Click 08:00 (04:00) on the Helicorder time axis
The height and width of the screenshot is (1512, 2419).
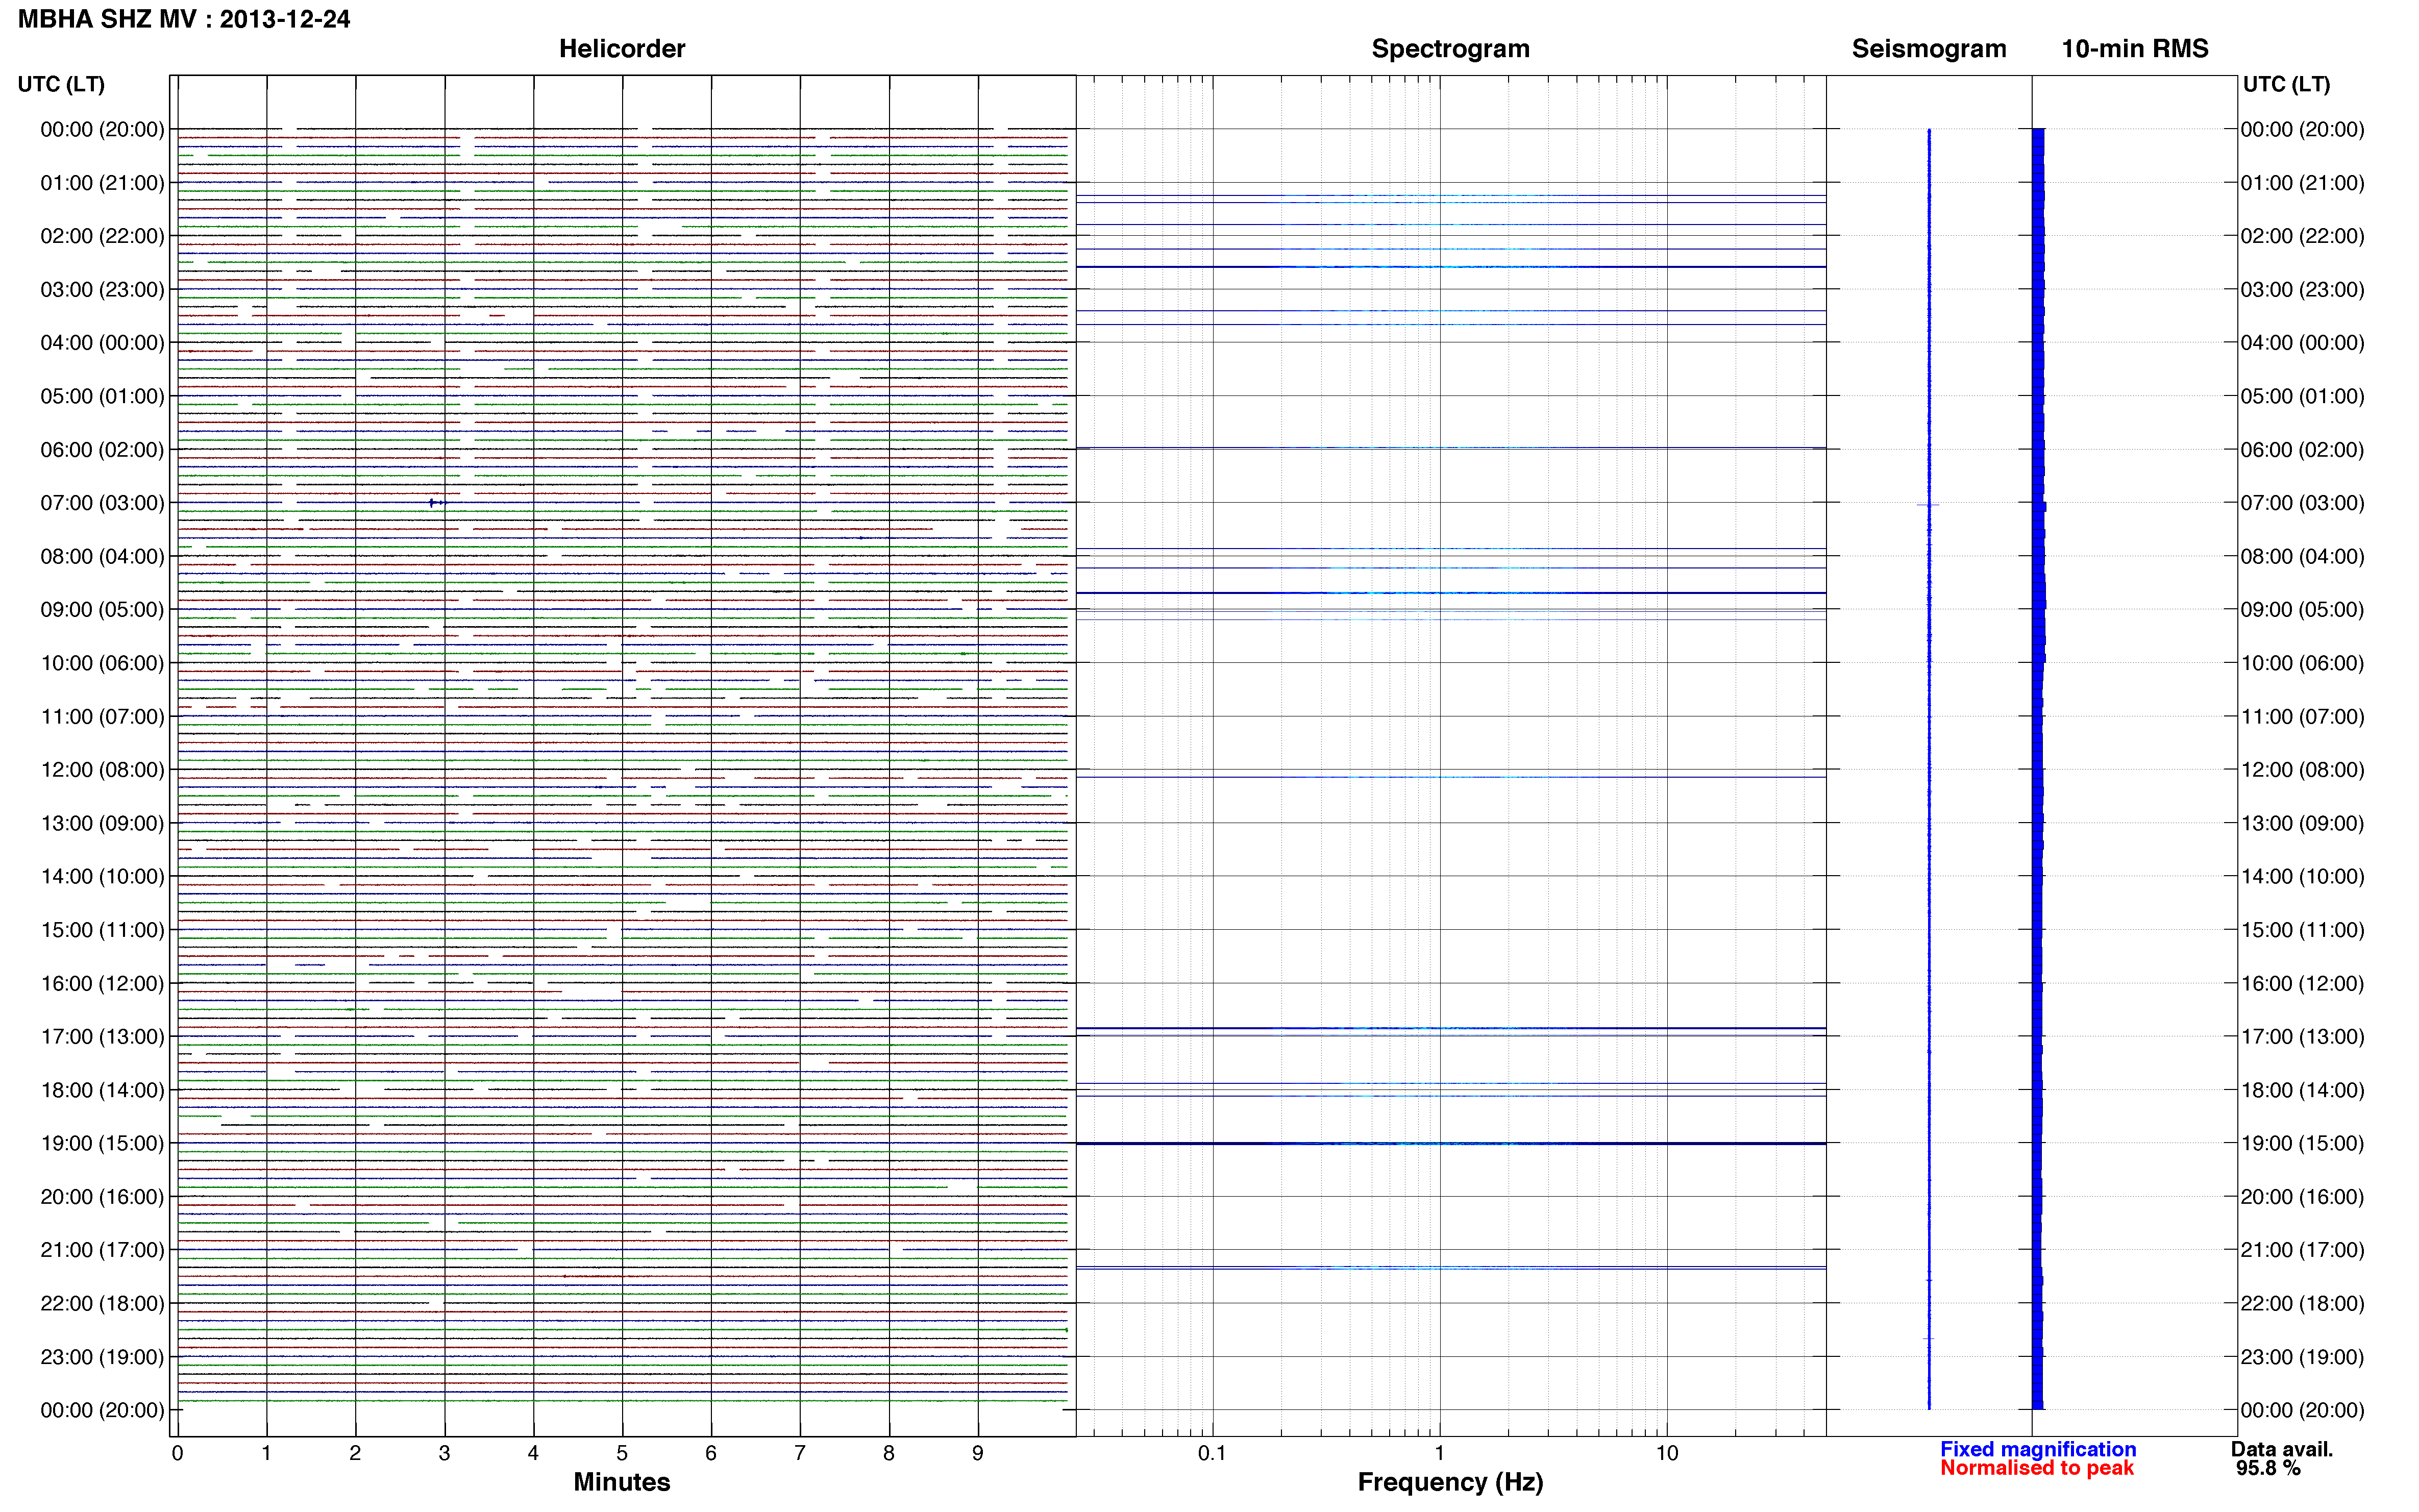[x=102, y=556]
